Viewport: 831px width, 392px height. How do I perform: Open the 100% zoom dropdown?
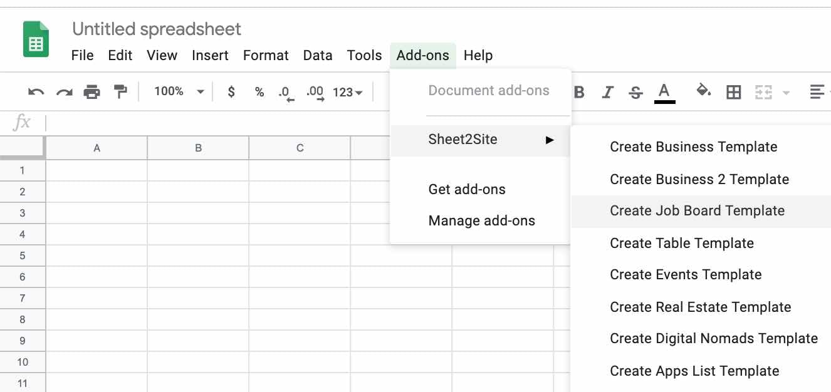tap(179, 91)
